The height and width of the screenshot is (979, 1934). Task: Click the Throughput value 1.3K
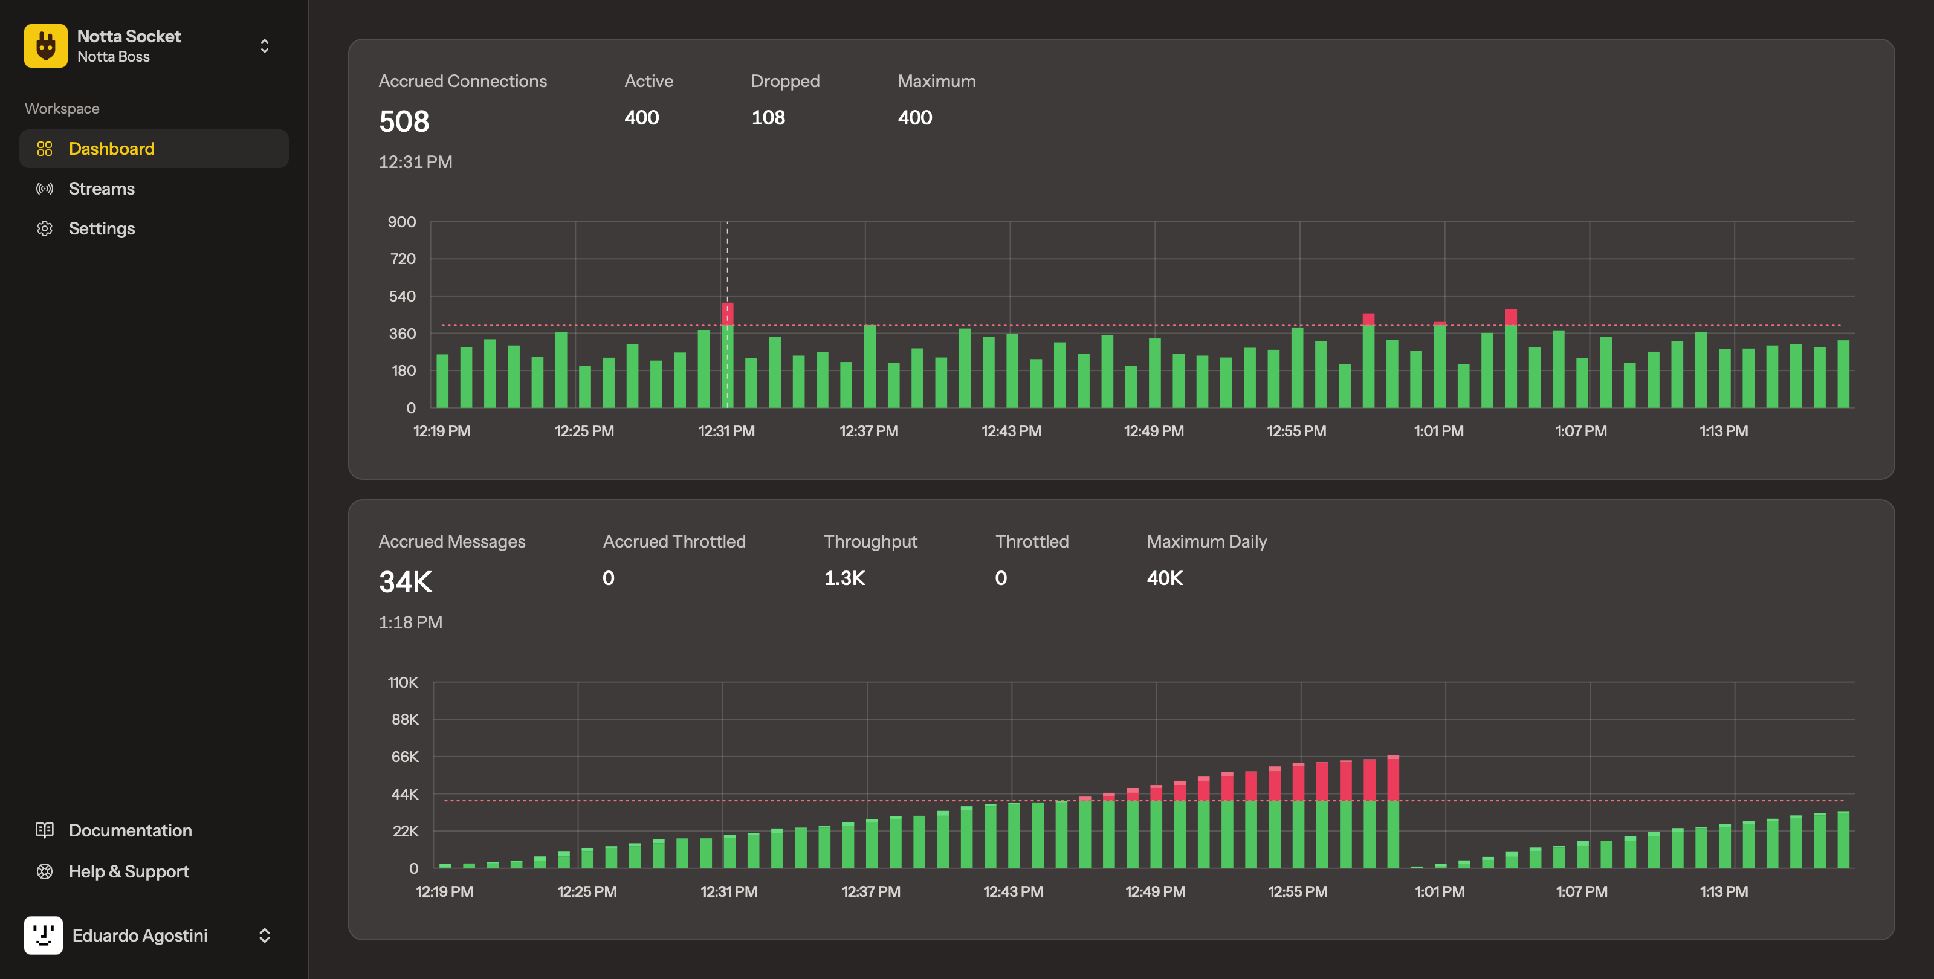(844, 578)
